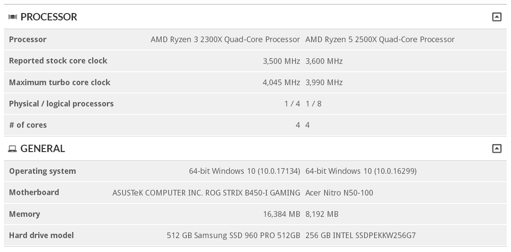Select AMD Ryzen 3 2300X processor name
511x252 pixels.
point(225,40)
